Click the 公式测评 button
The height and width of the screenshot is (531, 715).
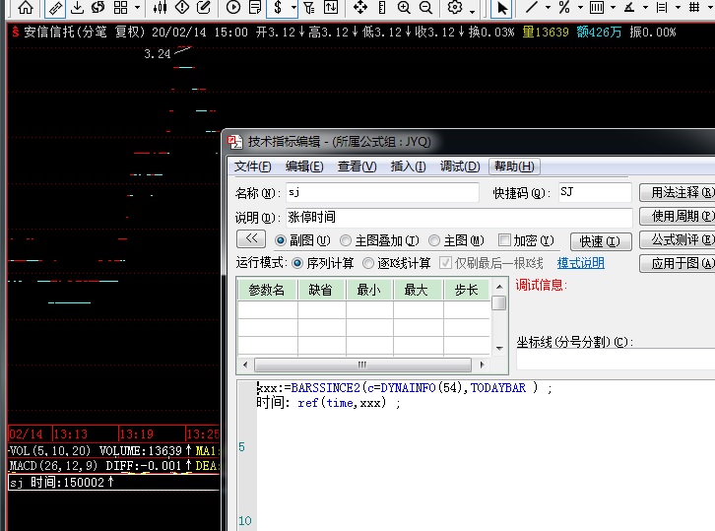pyautogui.click(x=678, y=239)
